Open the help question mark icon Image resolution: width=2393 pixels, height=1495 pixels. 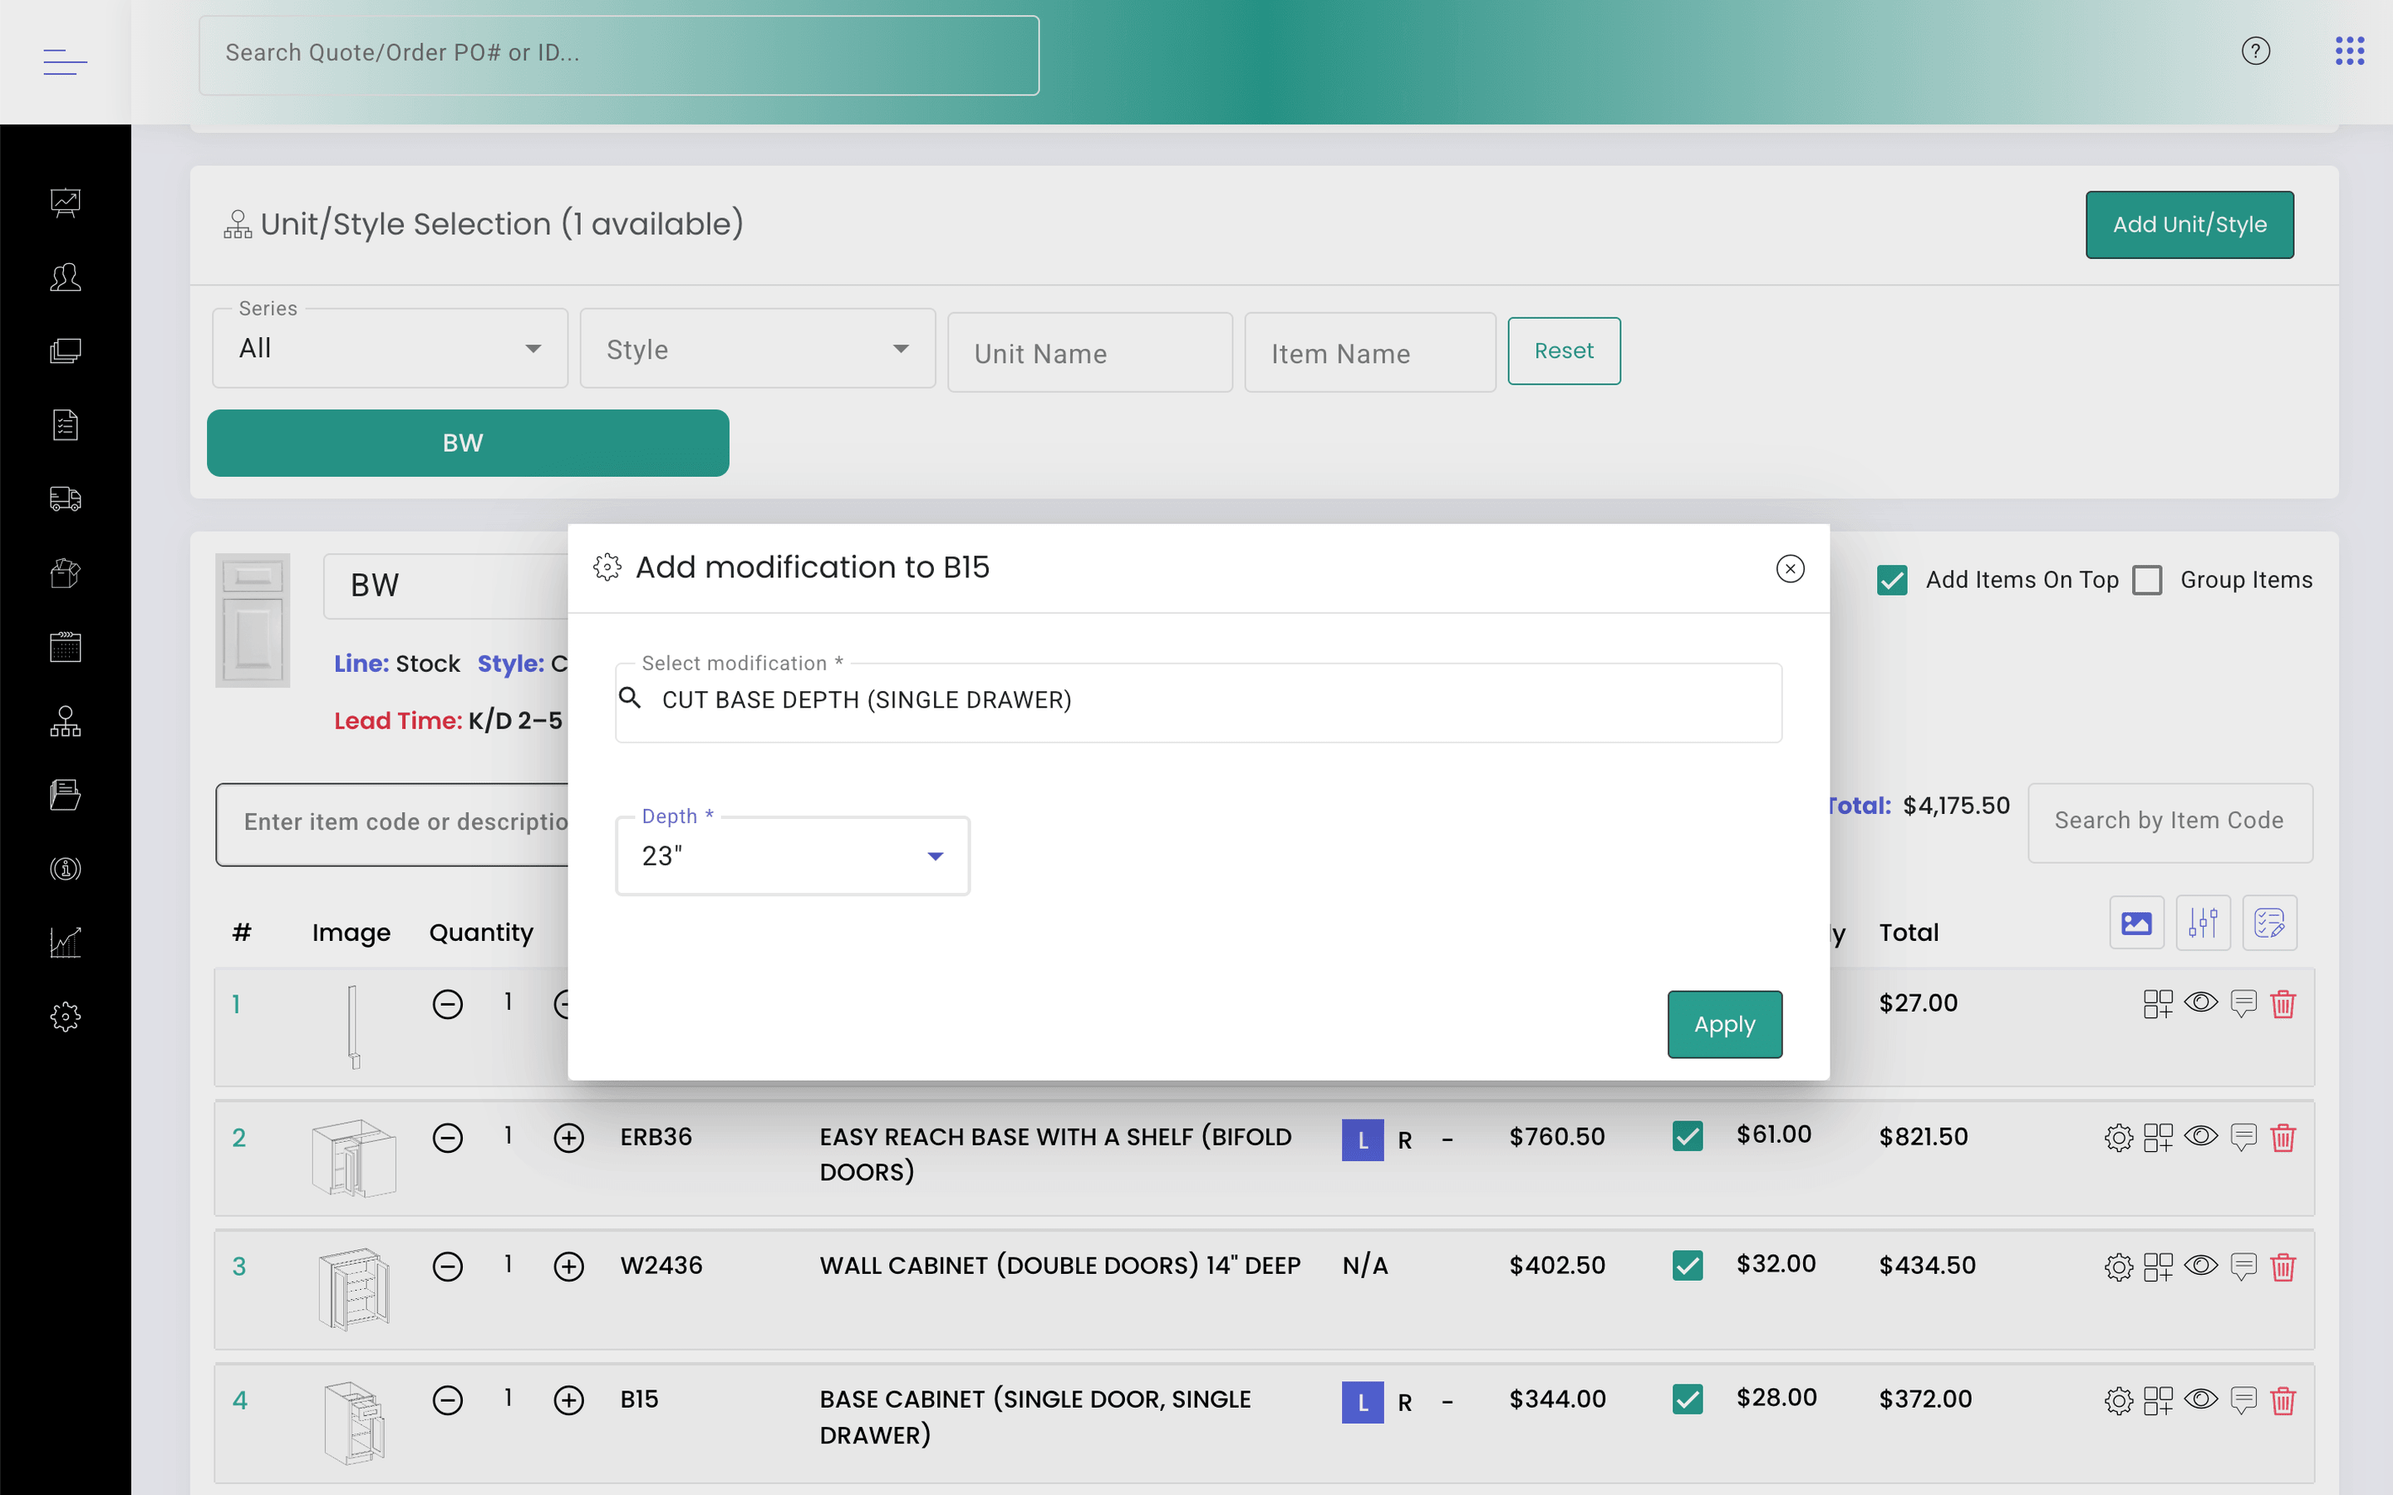click(x=2256, y=51)
